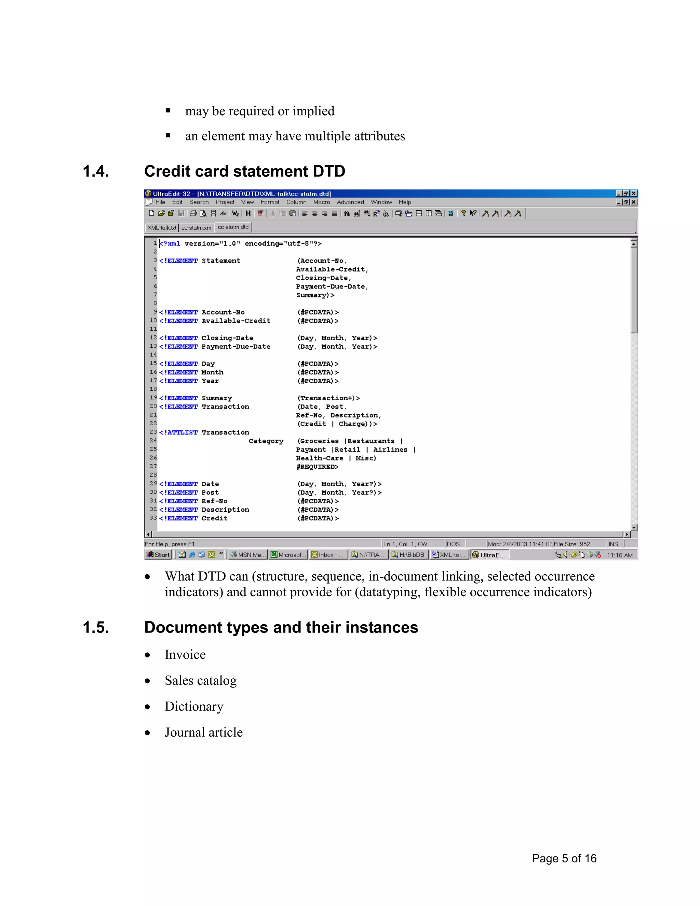Click the tile vertical windows icon
The height and width of the screenshot is (906, 700).
tap(429, 213)
